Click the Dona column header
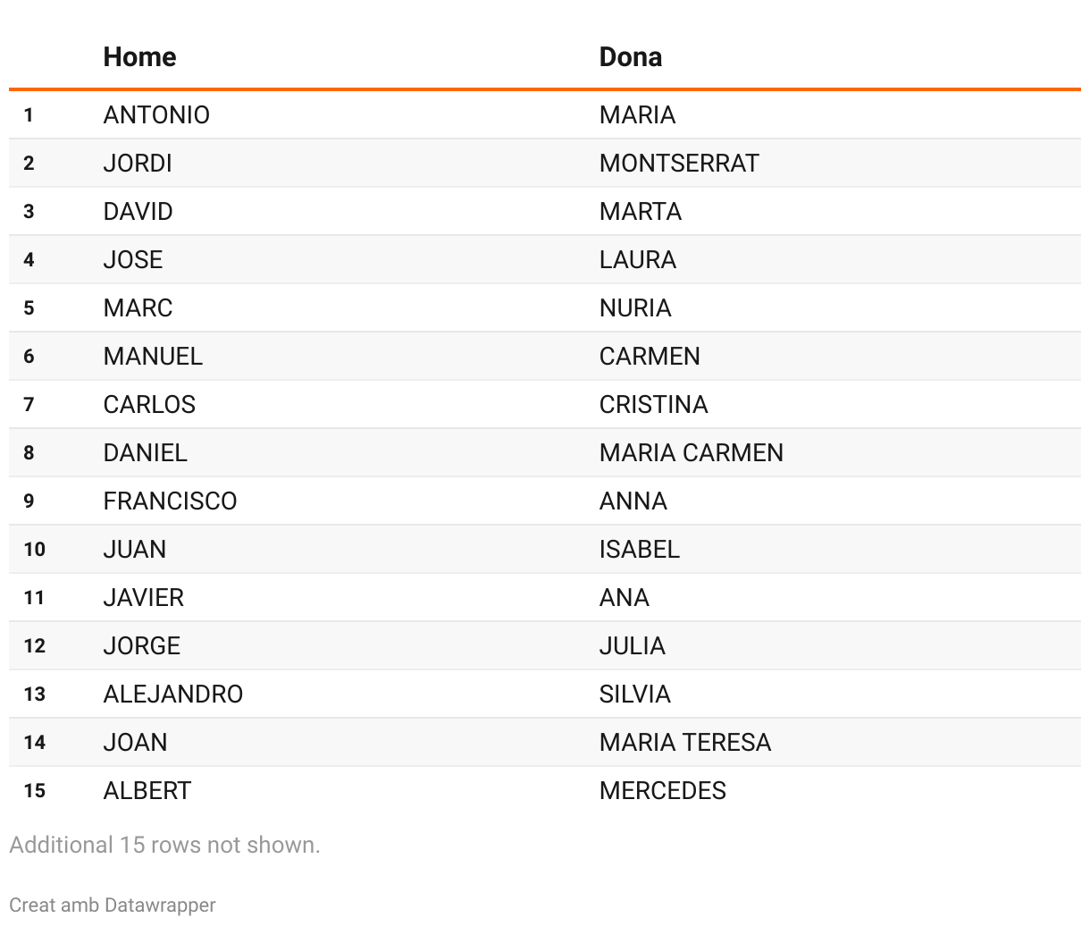 tap(631, 57)
